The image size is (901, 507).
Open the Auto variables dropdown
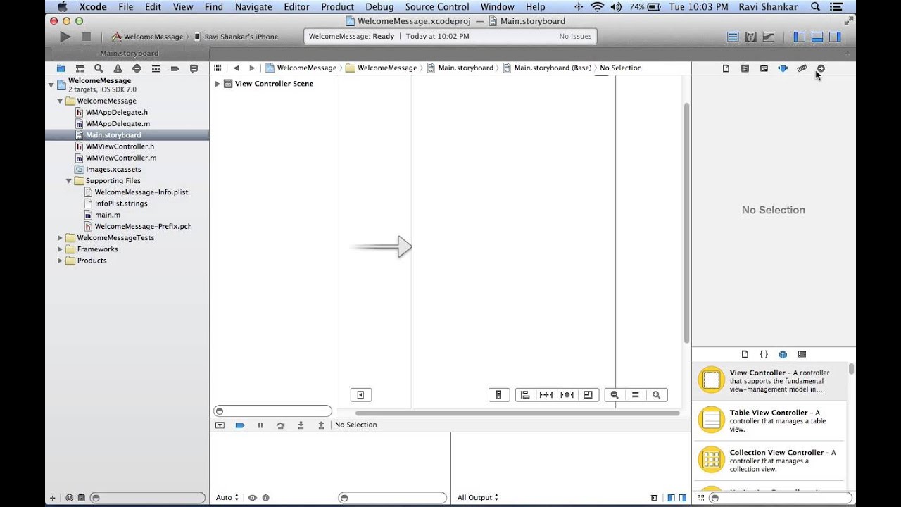pyautogui.click(x=227, y=498)
